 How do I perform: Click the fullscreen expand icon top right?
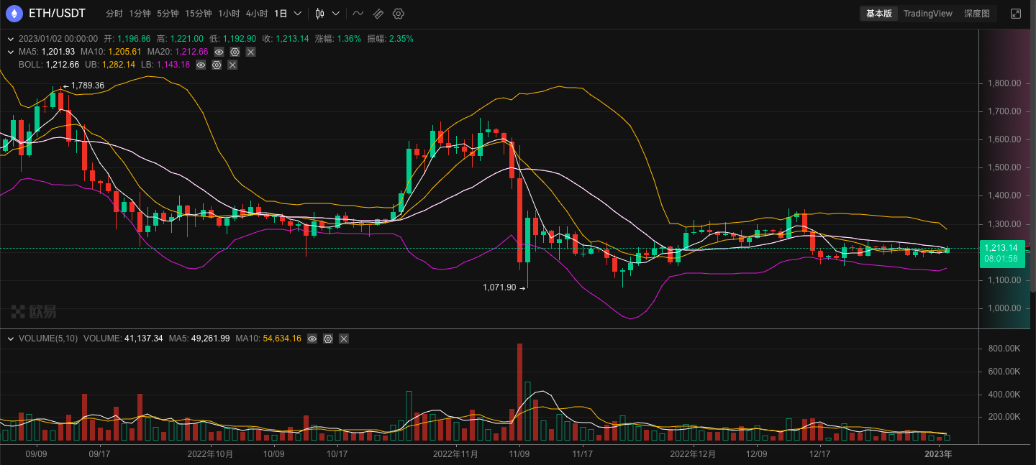click(1017, 13)
